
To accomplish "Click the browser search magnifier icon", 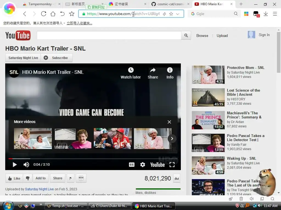I will point(236,14).
